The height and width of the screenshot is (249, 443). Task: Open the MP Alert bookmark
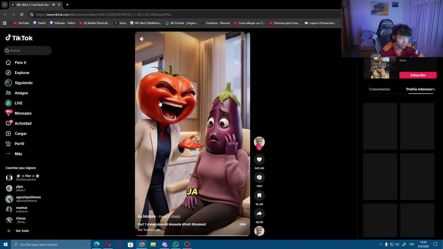pos(146,23)
